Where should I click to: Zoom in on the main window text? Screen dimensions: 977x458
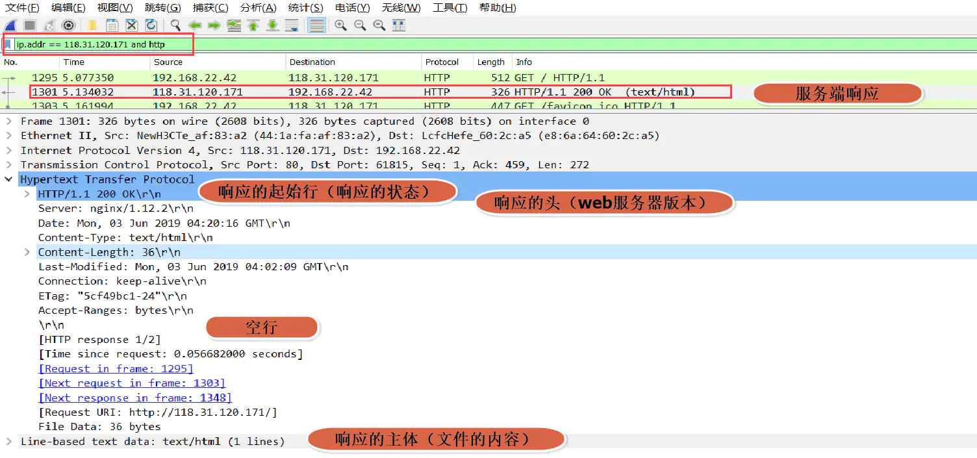[340, 25]
